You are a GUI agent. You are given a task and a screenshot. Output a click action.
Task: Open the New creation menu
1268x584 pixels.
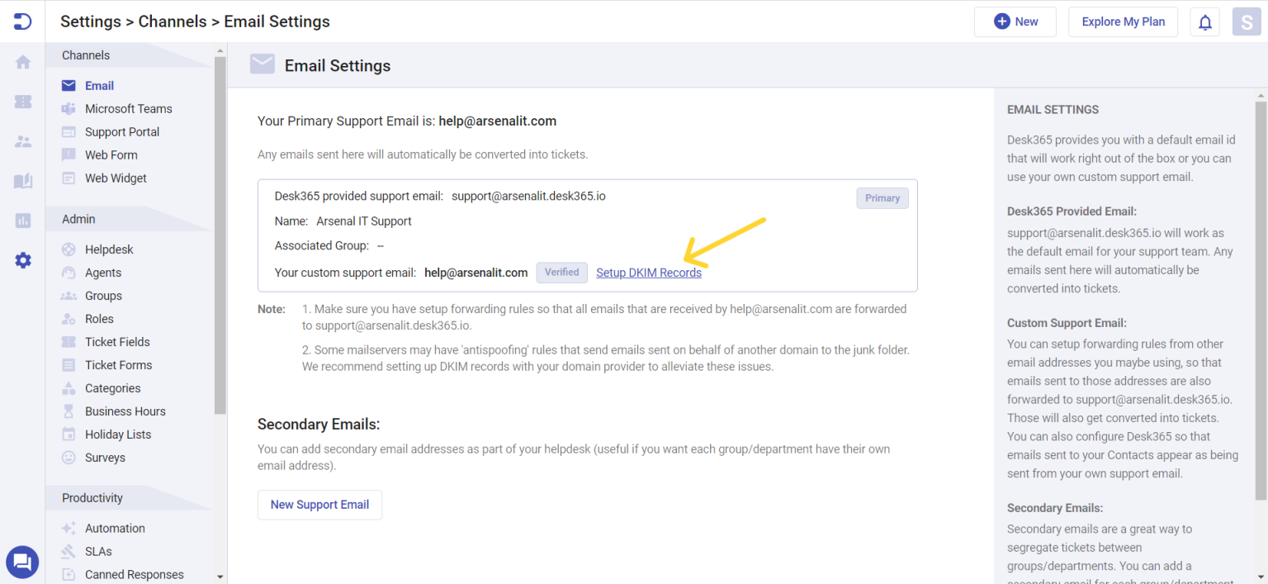[1015, 21]
